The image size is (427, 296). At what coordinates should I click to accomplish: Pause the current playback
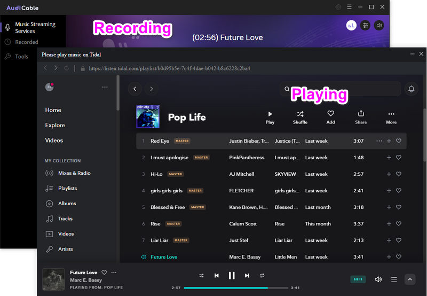[x=232, y=276]
